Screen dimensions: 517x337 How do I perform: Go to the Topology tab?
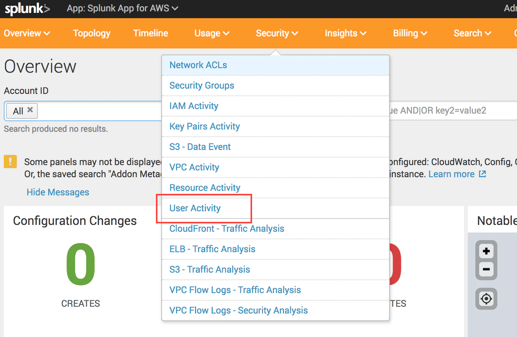click(92, 33)
